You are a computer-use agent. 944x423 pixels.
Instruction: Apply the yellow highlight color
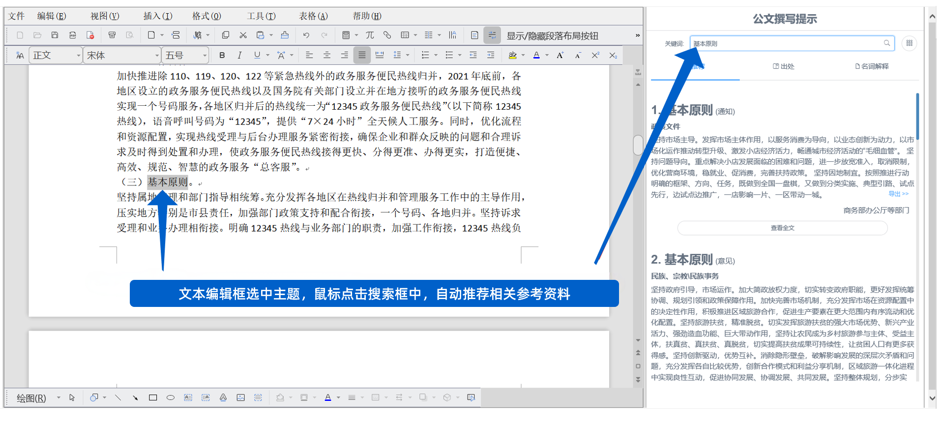[513, 55]
